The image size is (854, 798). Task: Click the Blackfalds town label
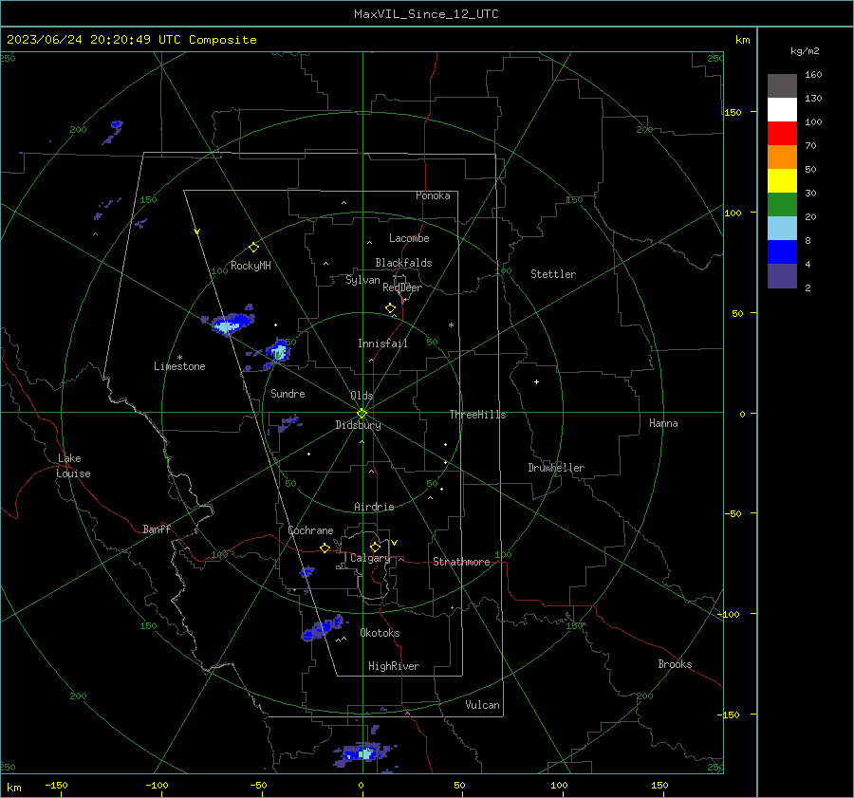click(x=403, y=263)
